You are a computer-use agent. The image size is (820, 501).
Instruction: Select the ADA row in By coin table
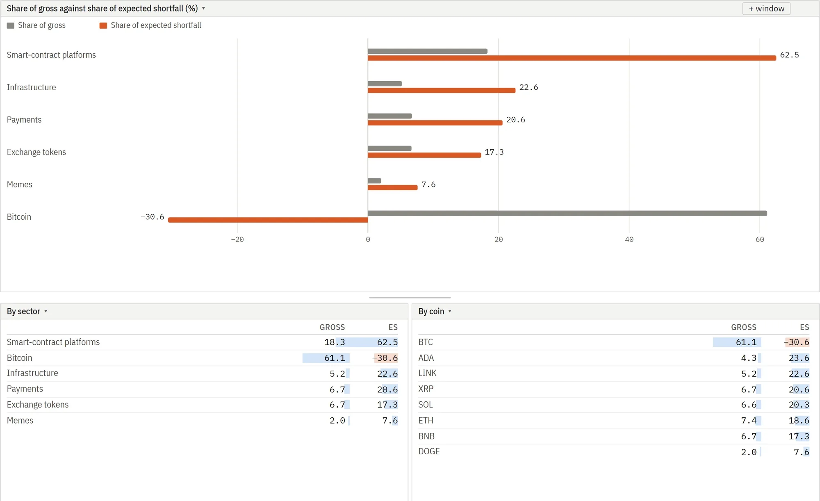[x=614, y=358]
